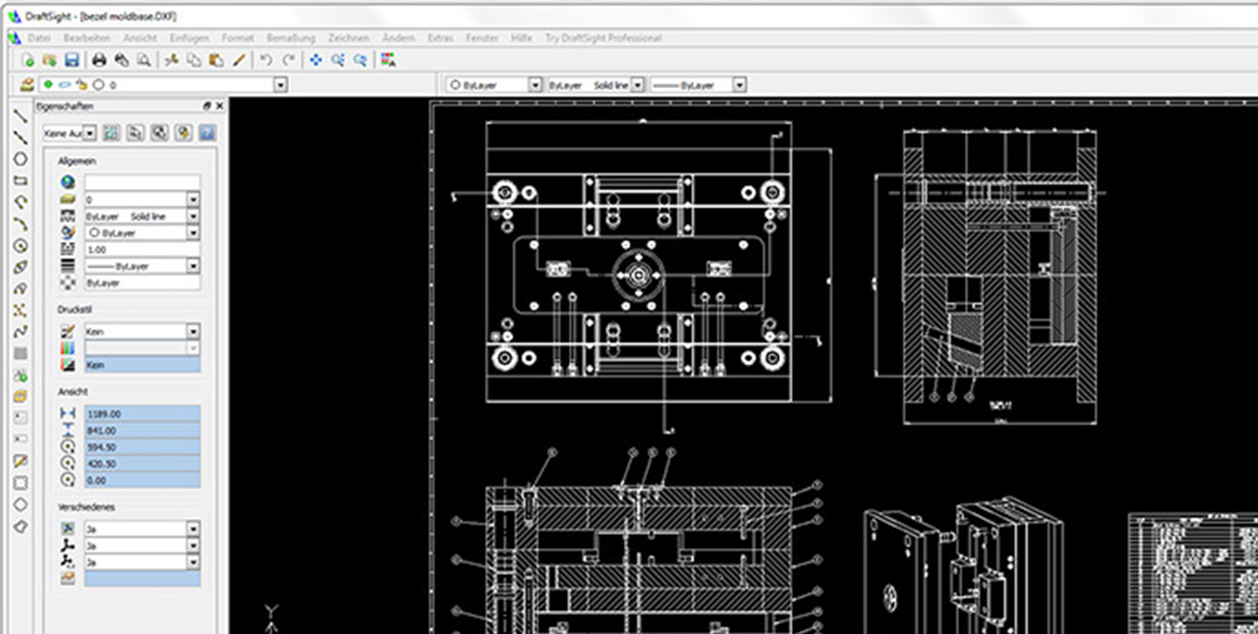Expand the line color ByLayer dropdown in toolbar
Viewport: 1258px width, 634px height.
[x=535, y=85]
